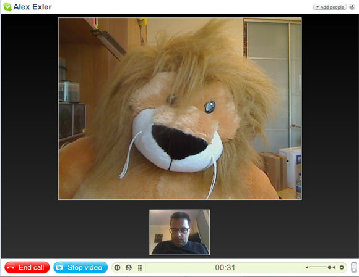Mute the microphone in the call bar
359x277 pixels.
129,267
